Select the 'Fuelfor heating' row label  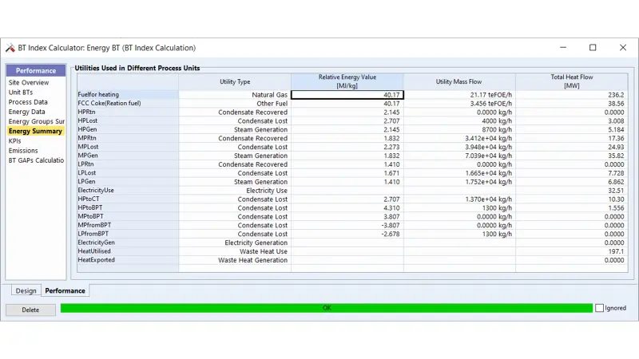pos(128,94)
